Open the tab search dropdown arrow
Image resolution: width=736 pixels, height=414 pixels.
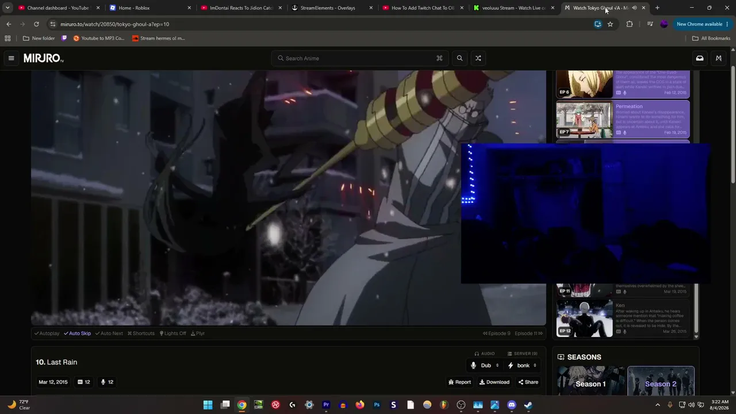click(7, 8)
